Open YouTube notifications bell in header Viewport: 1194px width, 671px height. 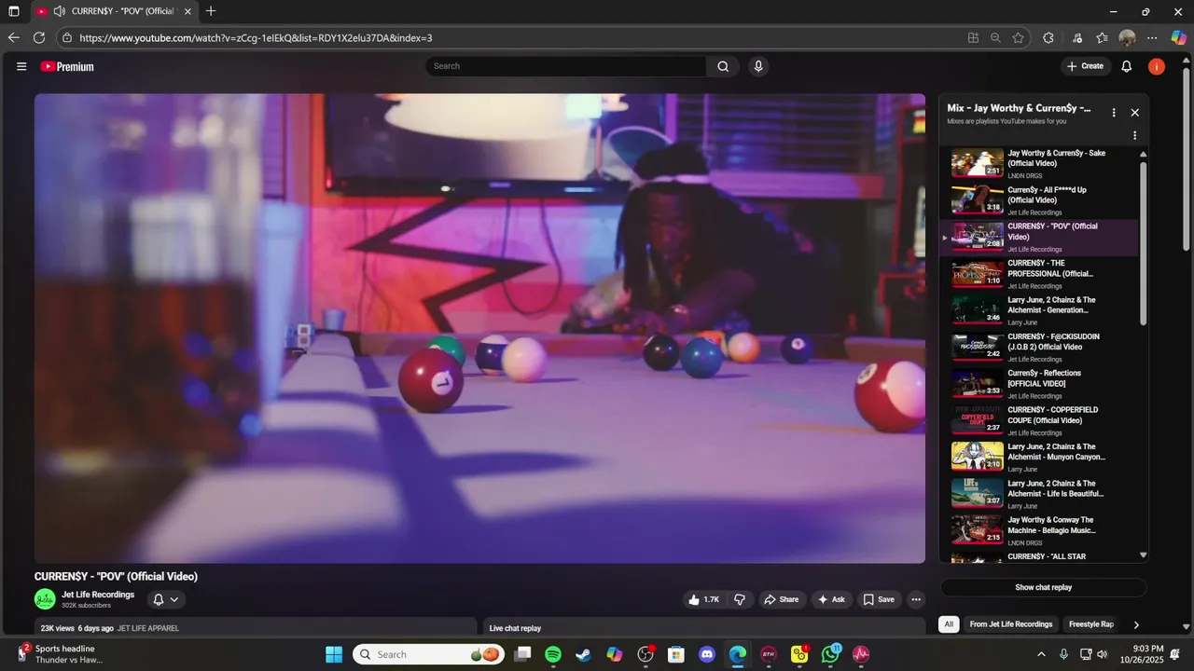[x=1126, y=66]
